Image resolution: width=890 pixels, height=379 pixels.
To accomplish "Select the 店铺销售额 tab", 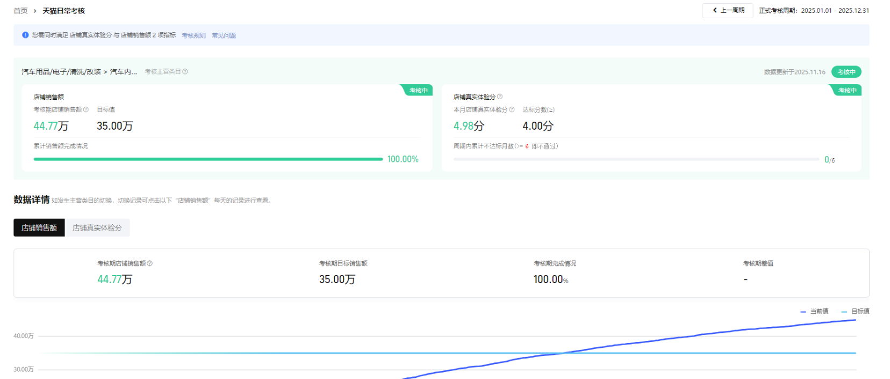I will [39, 228].
